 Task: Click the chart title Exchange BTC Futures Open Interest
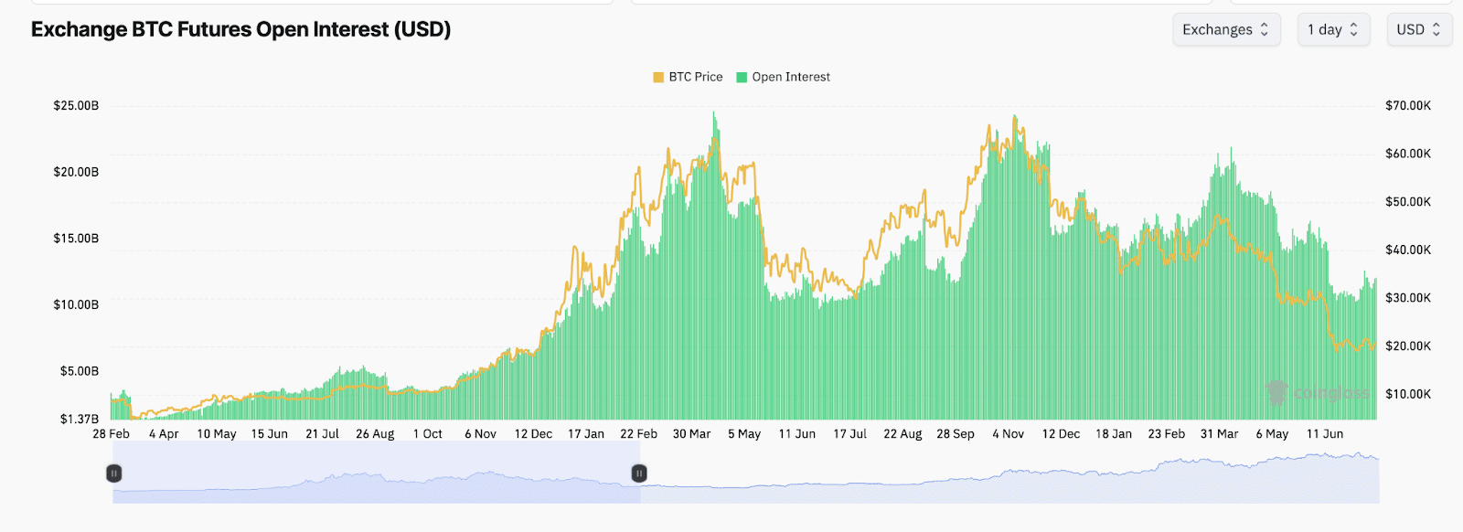[240, 29]
